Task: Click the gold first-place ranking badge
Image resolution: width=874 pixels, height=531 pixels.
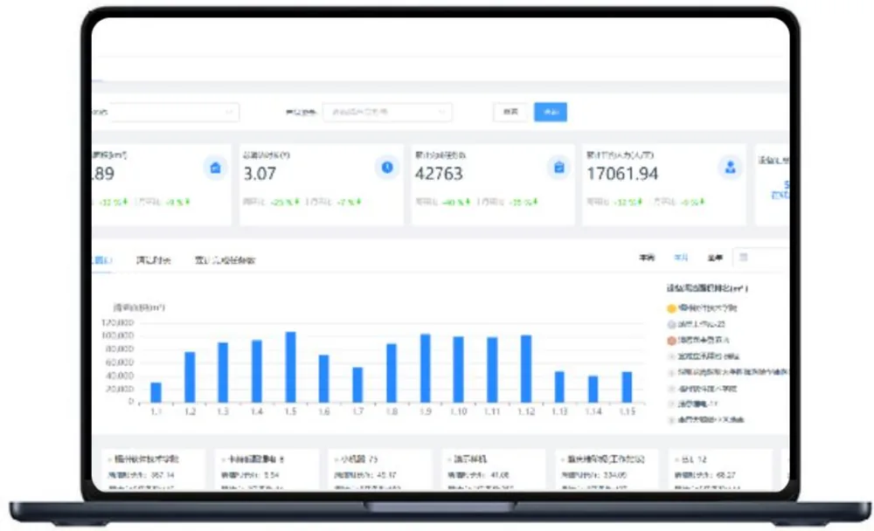Action: [671, 308]
